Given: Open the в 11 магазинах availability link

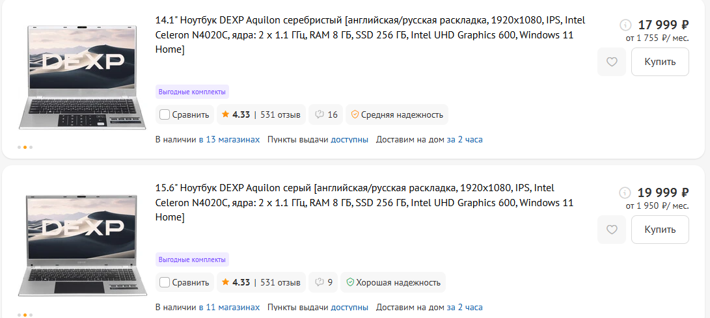Looking at the screenshot, I should (229, 307).
